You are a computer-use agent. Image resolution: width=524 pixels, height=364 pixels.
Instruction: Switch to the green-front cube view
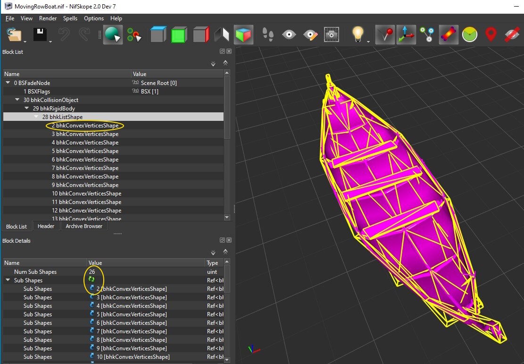tap(179, 35)
